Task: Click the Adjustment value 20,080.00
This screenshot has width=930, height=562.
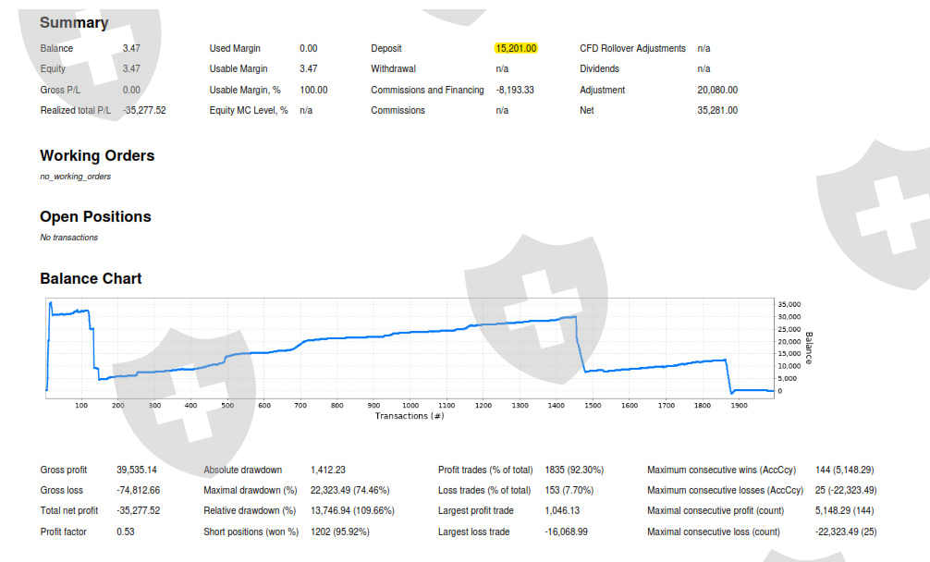Action: tap(717, 90)
